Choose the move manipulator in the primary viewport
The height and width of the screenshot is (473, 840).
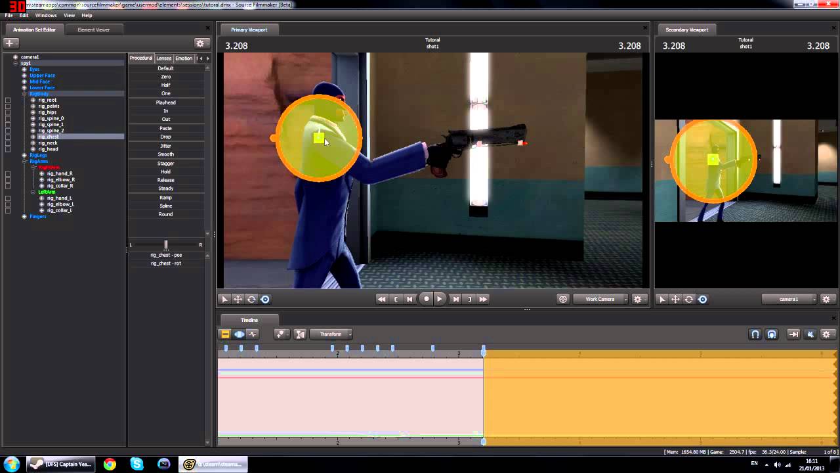click(238, 299)
